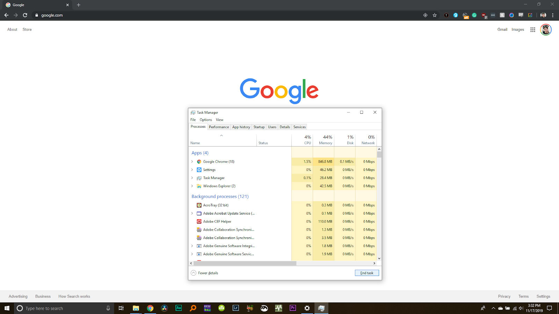Collapse Task Manager with Fewer details
This screenshot has width=559, height=314.
pos(204,273)
